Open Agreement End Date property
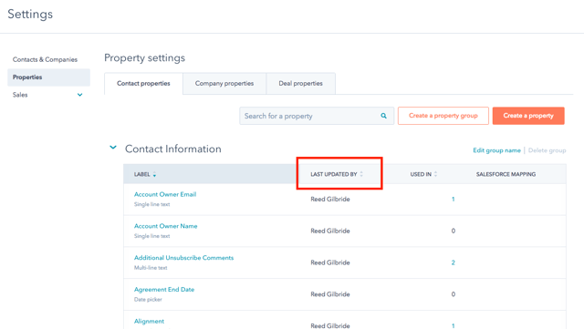Image resolution: width=584 pixels, height=329 pixels. 164,289
